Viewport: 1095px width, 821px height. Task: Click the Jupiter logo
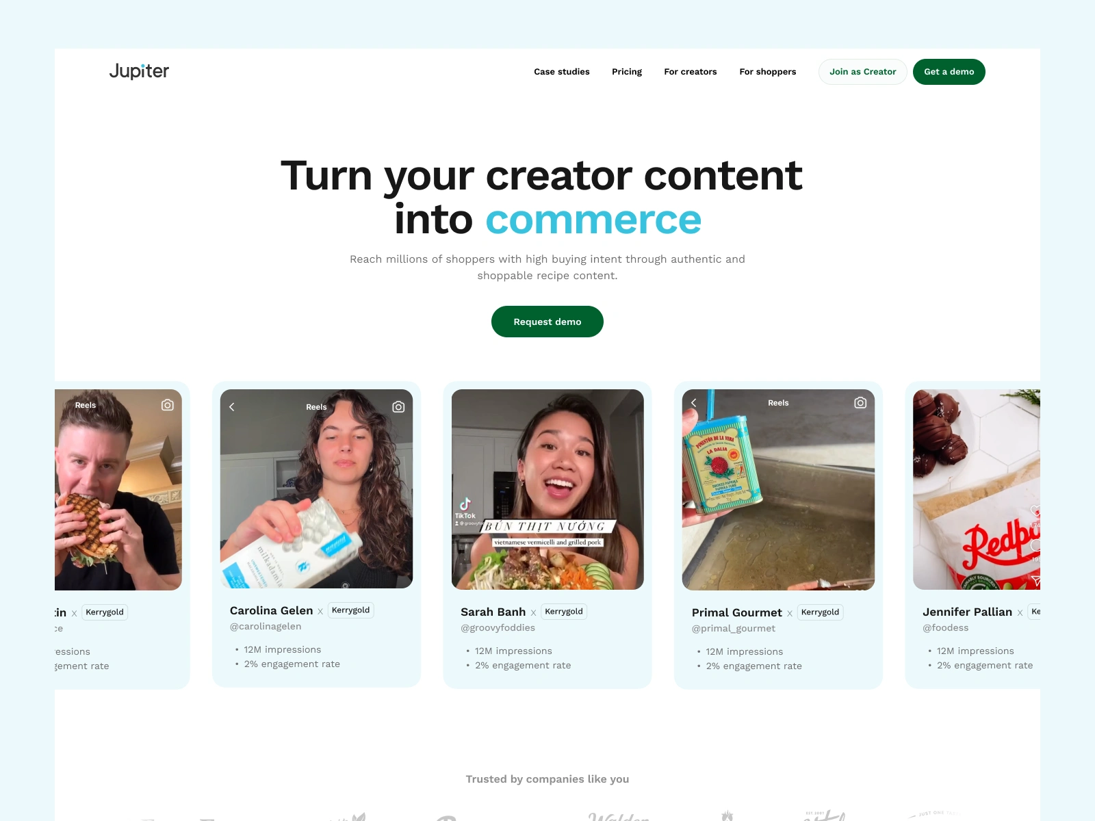click(x=139, y=71)
